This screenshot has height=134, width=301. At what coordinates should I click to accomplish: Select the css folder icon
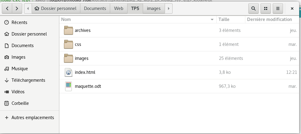point(68,44)
